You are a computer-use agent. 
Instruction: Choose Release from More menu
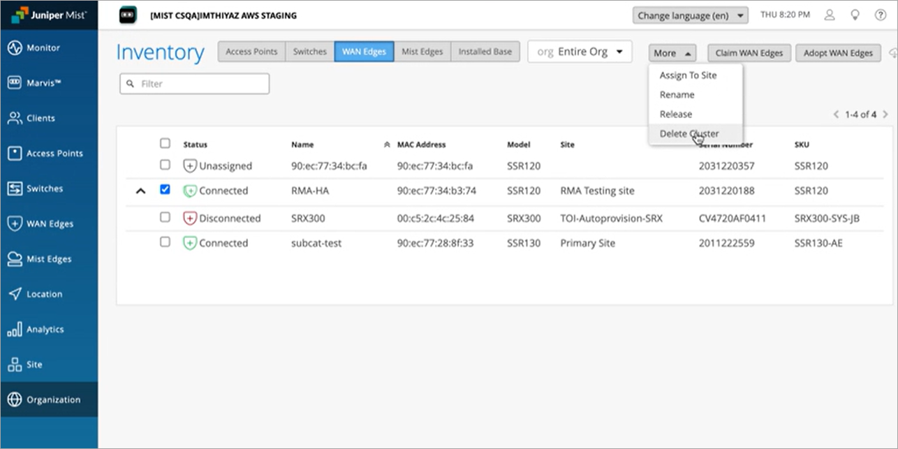coord(676,115)
